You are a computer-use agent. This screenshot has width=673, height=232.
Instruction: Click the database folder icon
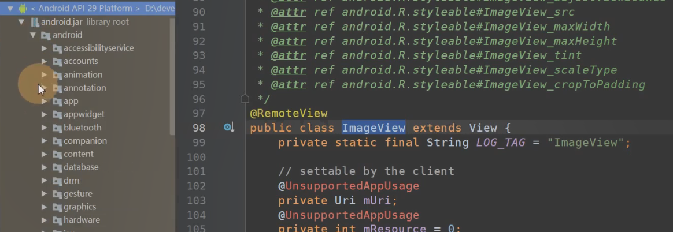pyautogui.click(x=57, y=168)
